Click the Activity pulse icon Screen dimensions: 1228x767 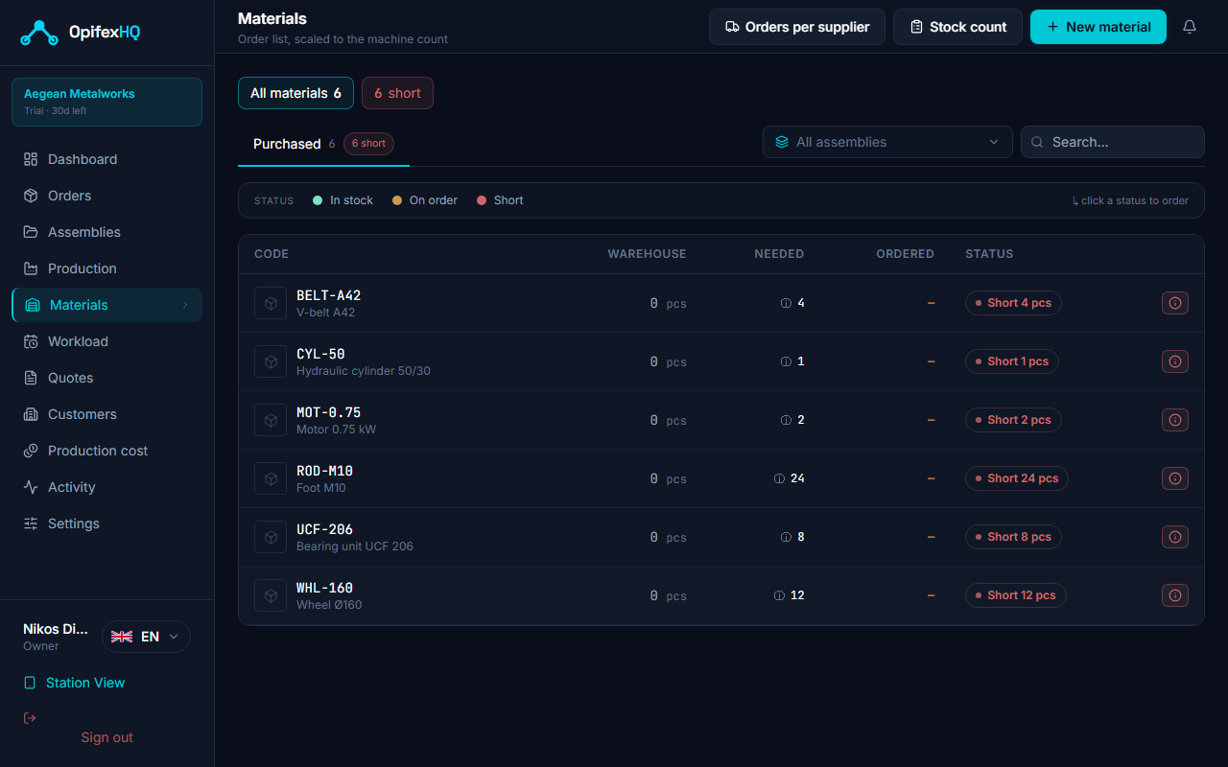(x=31, y=487)
